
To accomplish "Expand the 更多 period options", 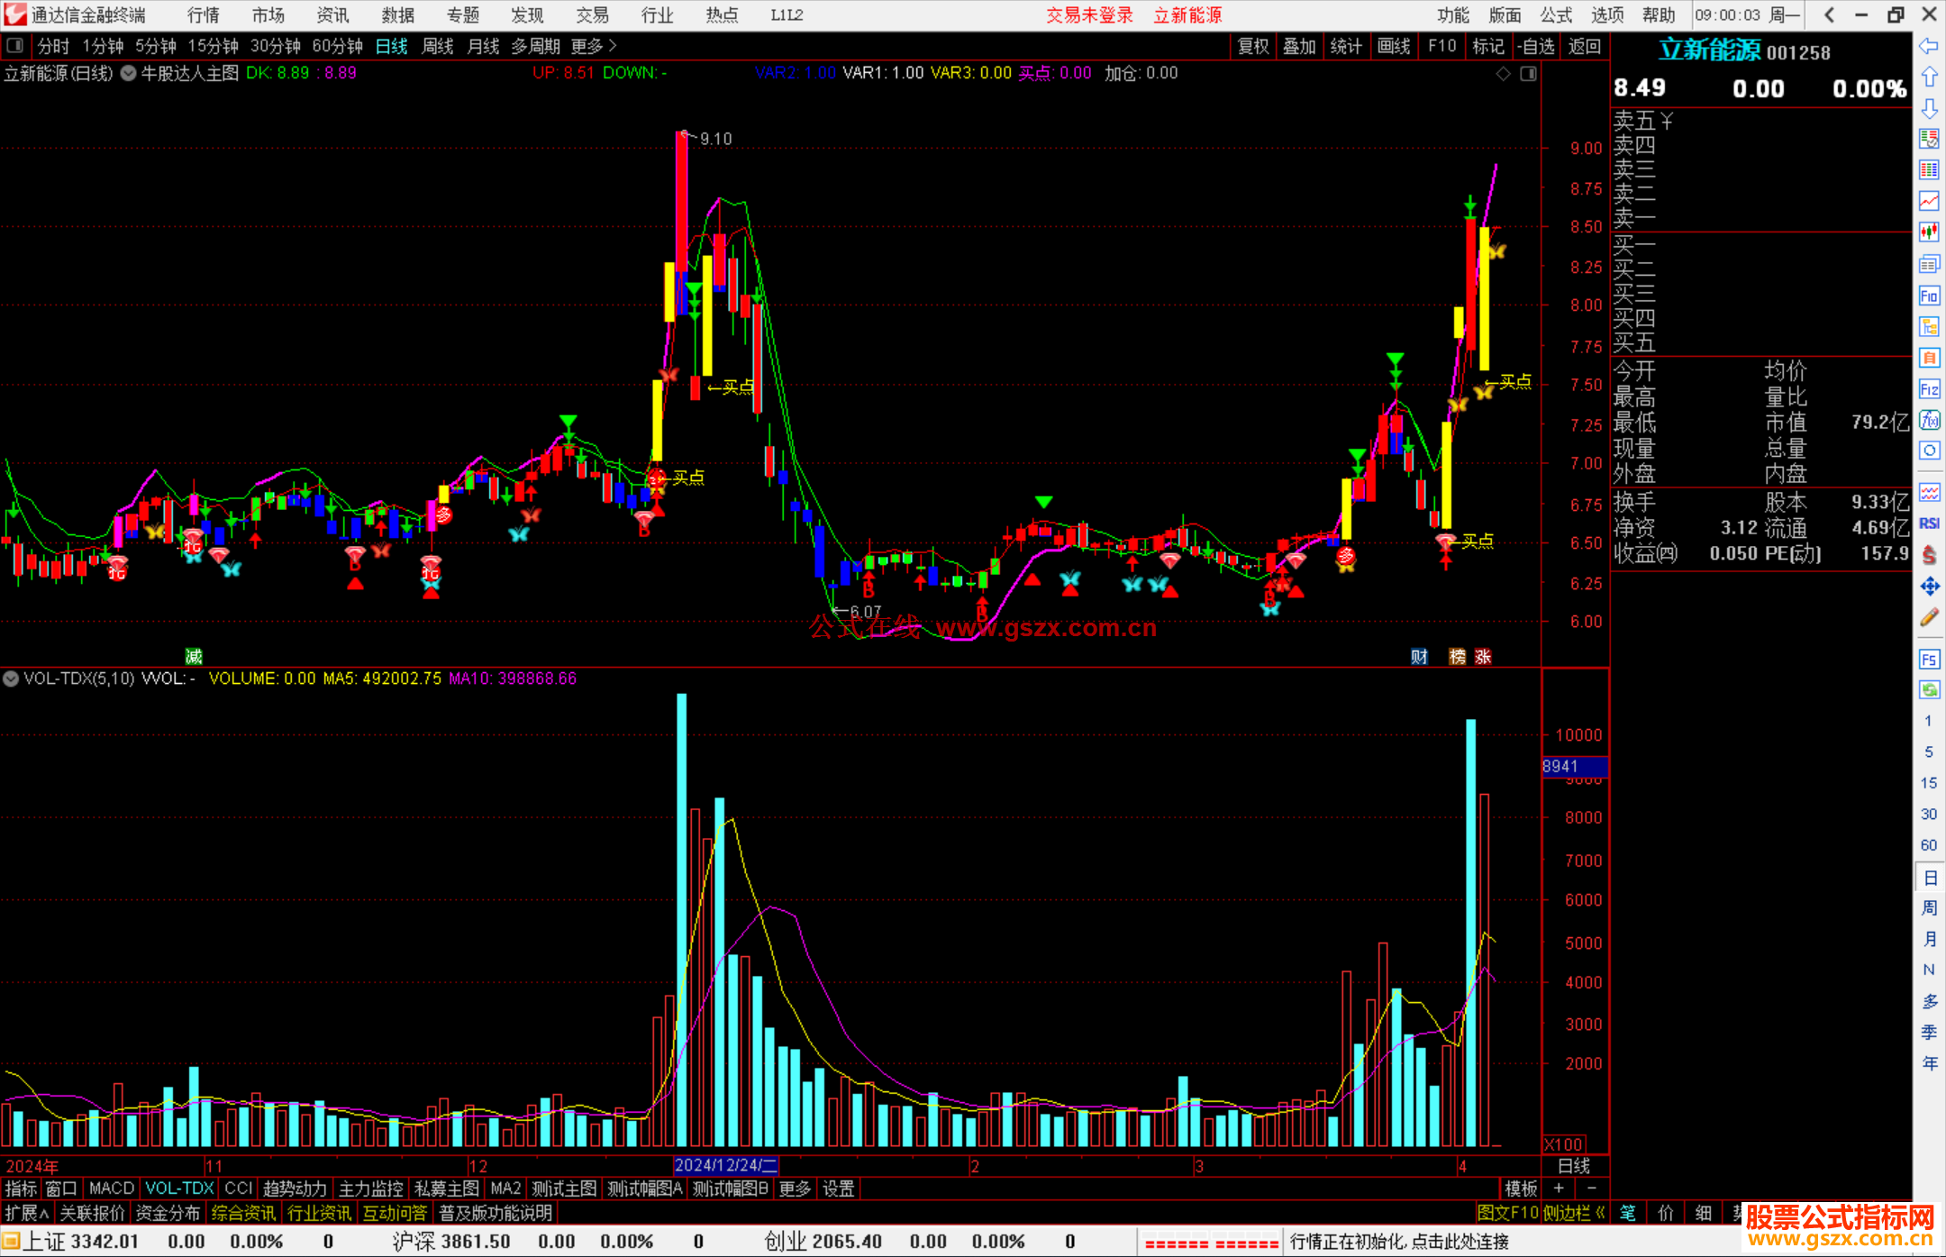I will (x=593, y=46).
